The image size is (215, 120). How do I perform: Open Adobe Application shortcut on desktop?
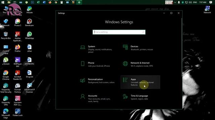pos(17,36)
